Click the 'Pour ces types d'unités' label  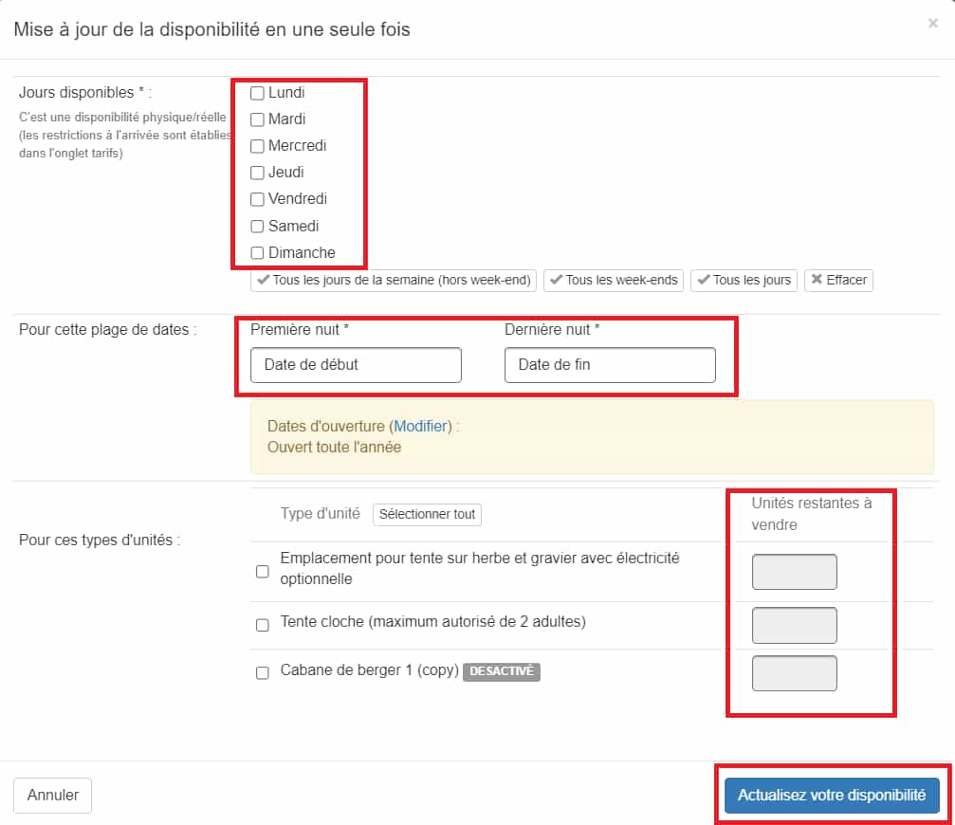pos(100,541)
